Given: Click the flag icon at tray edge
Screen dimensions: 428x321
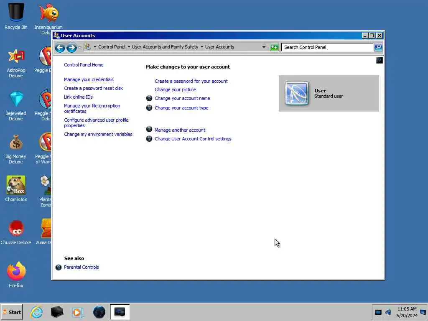Looking at the screenshot, I should (423, 312).
